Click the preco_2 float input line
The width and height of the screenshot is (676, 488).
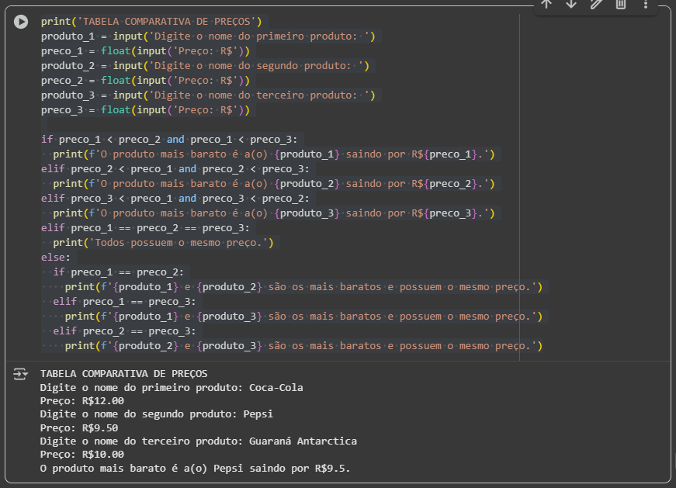[x=145, y=81]
